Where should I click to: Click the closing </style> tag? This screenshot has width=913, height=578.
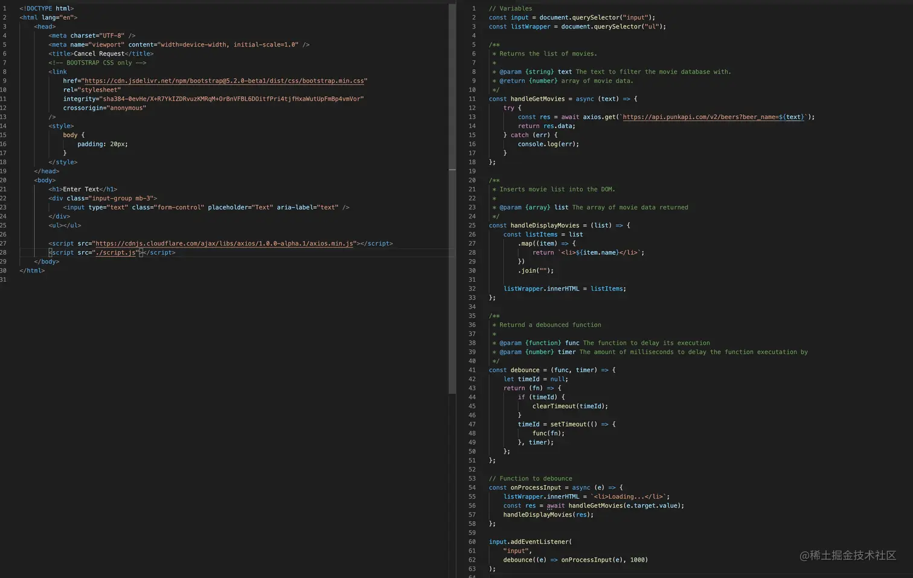pyautogui.click(x=63, y=162)
